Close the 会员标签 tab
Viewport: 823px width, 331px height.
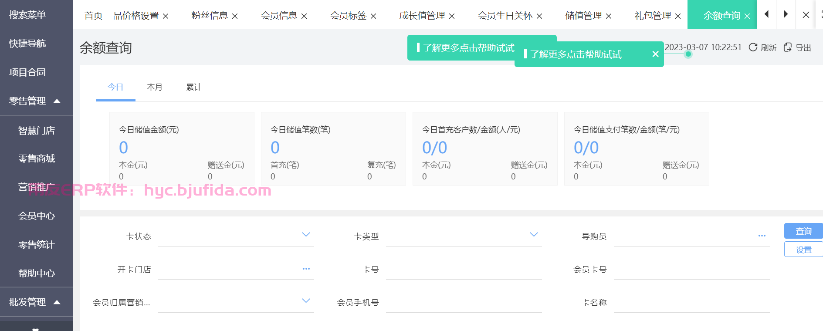coord(373,16)
